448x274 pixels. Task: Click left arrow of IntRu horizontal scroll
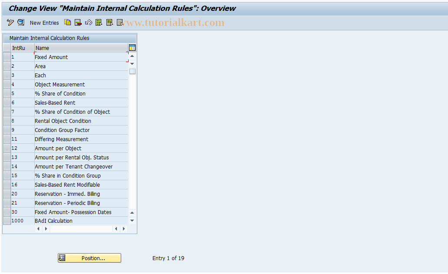coord(38,228)
